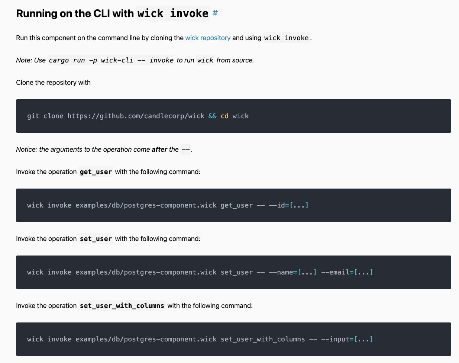Click the "--name=[...]" argument
459x363 pixels.
292,272
